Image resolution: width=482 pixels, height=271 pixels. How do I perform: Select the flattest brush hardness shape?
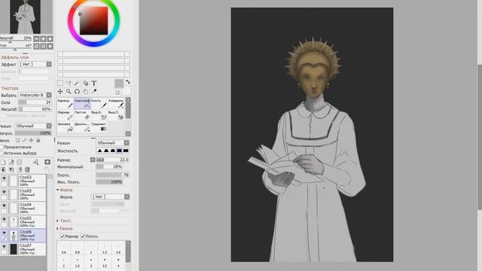point(126,151)
